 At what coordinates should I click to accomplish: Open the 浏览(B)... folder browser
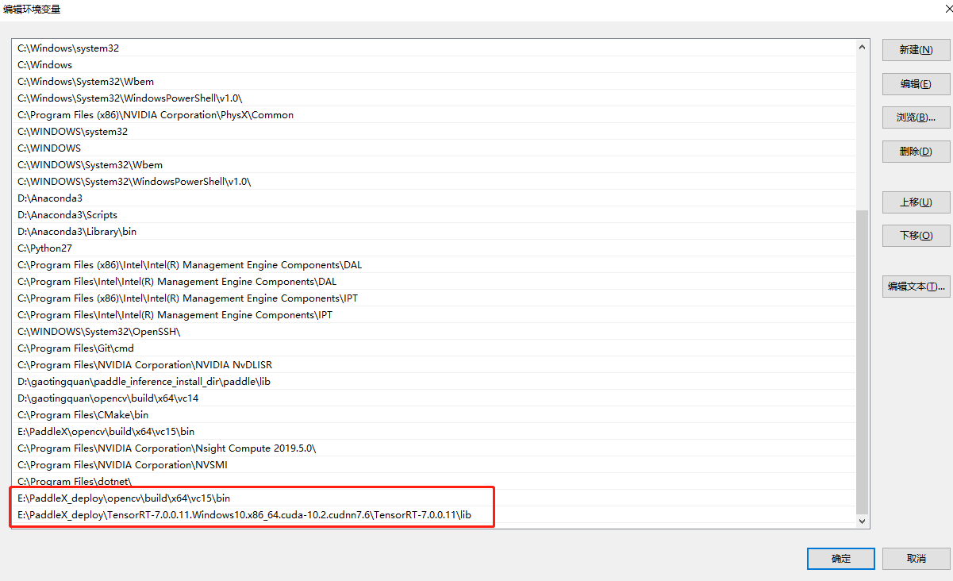tap(915, 117)
